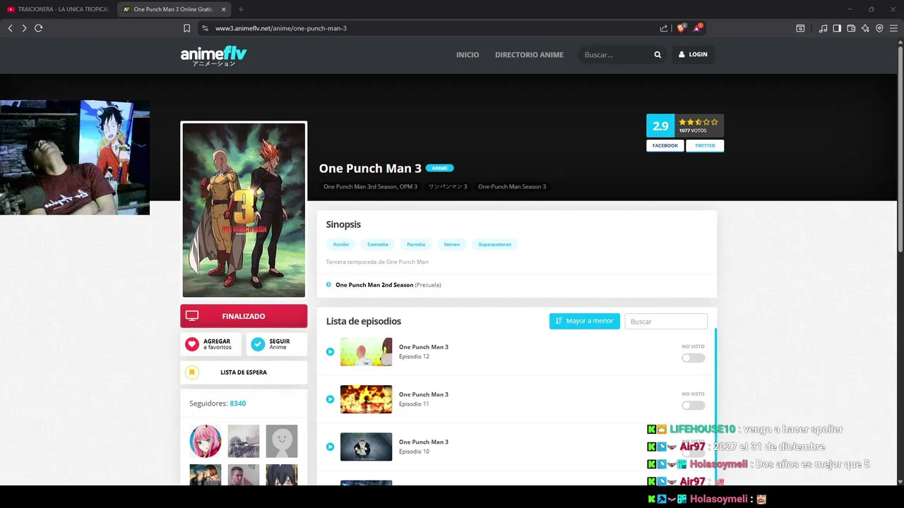The width and height of the screenshot is (904, 508).
Task: Click the magnifier search icon
Action: [658, 54]
